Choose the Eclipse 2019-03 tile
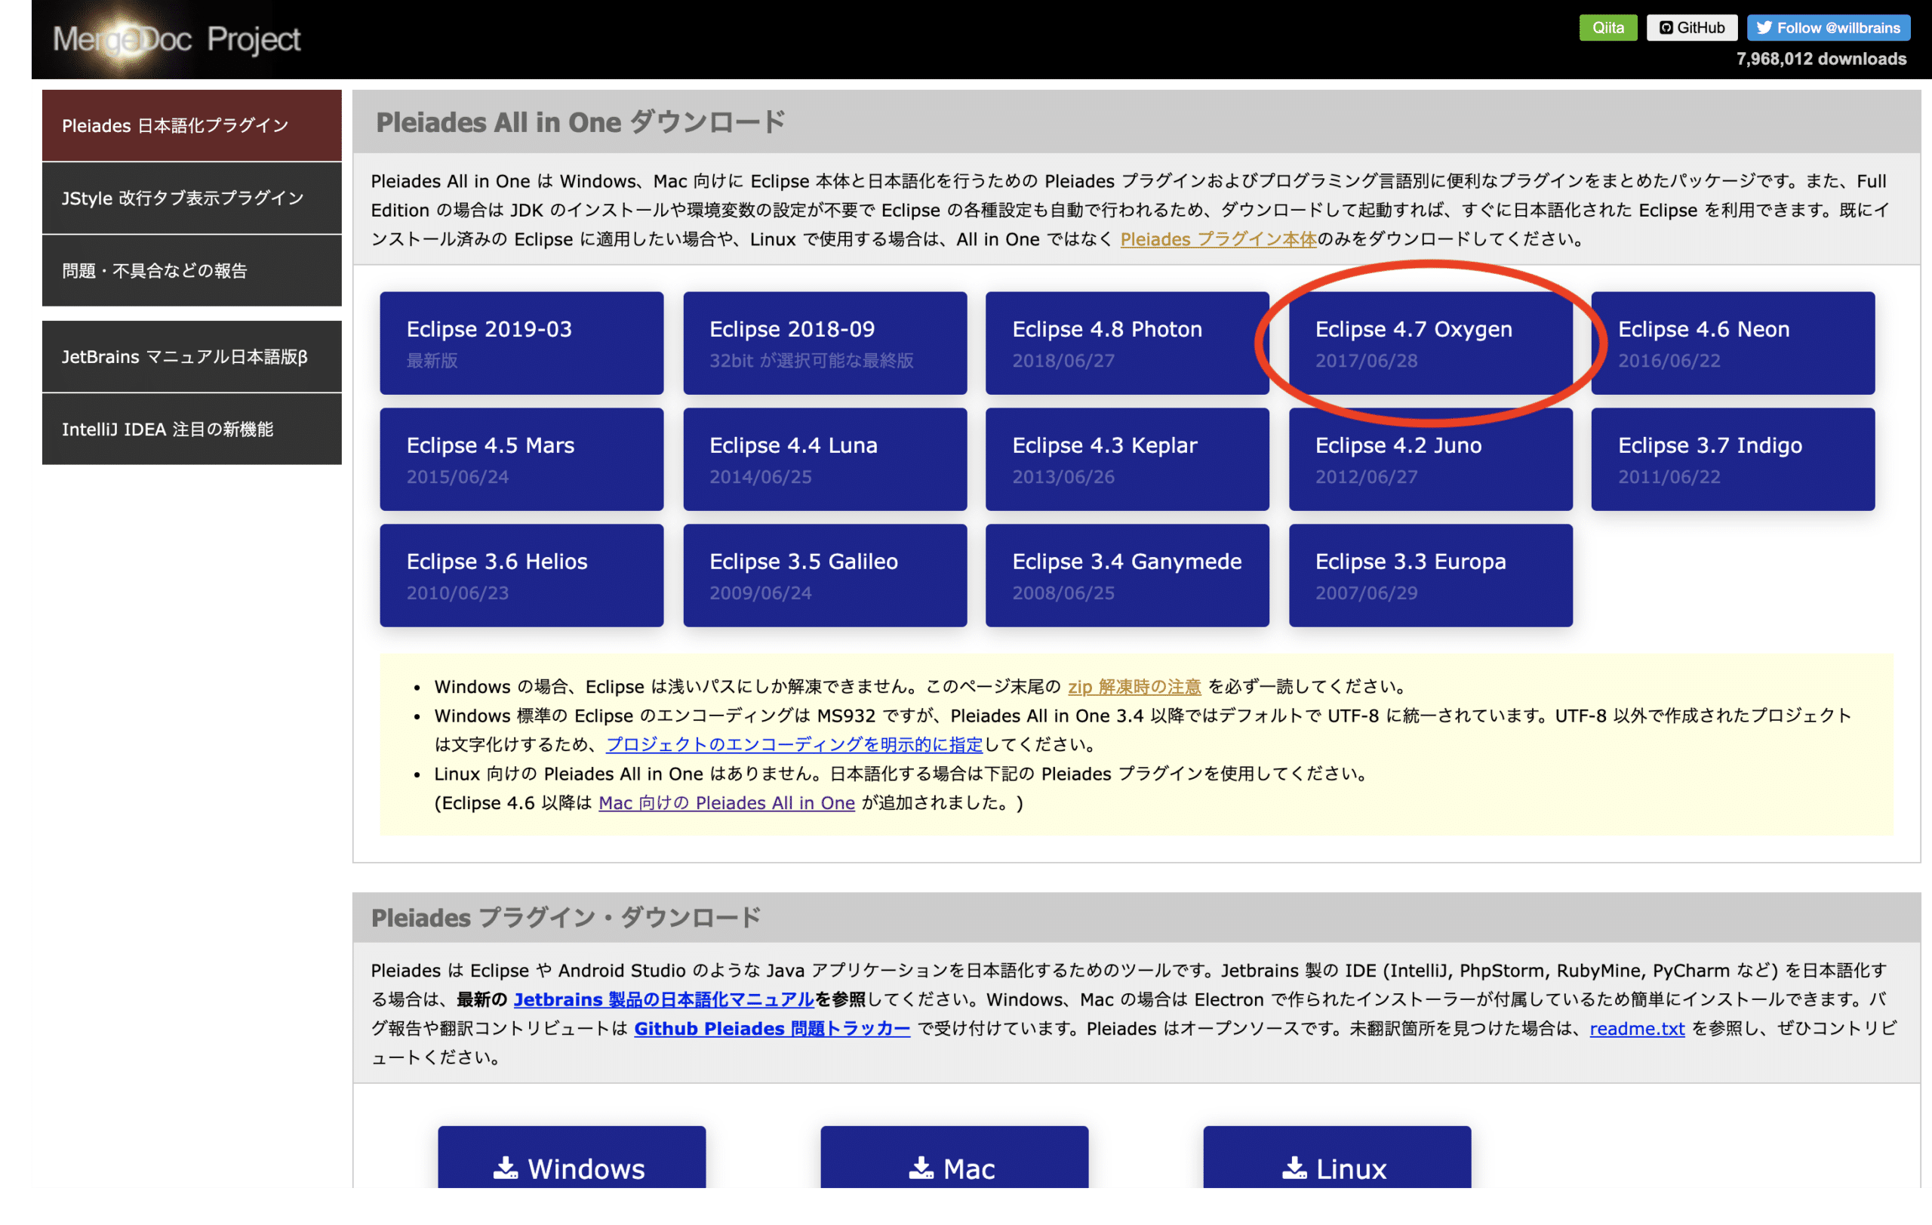1932x1225 pixels. pos(521,343)
